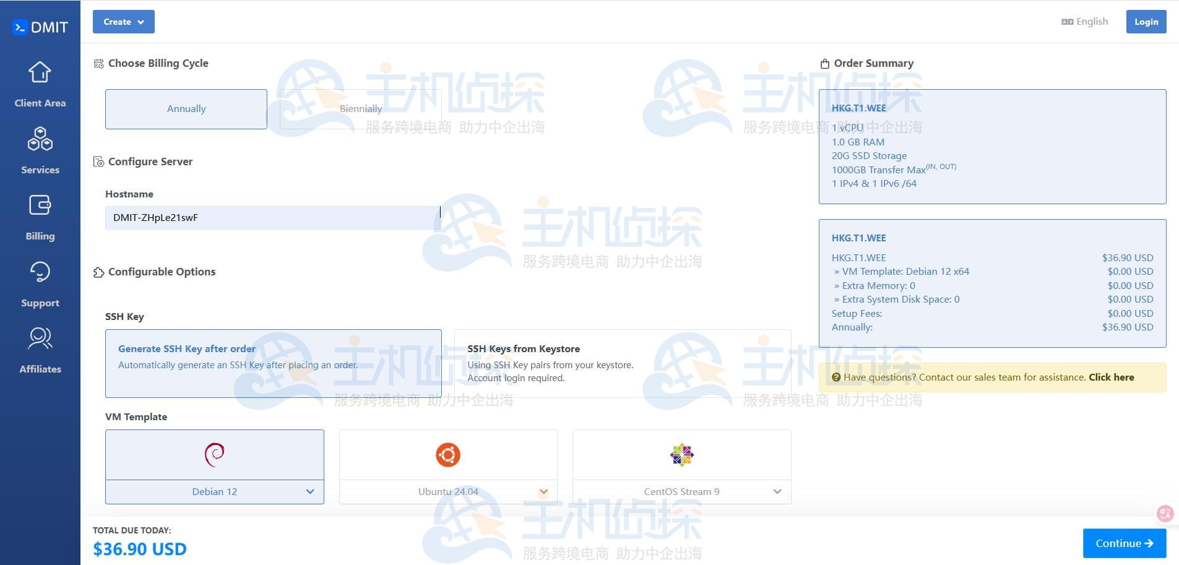Image resolution: width=1179 pixels, height=565 pixels.
Task: Select Generate SSH Key after order
Action: (x=274, y=363)
